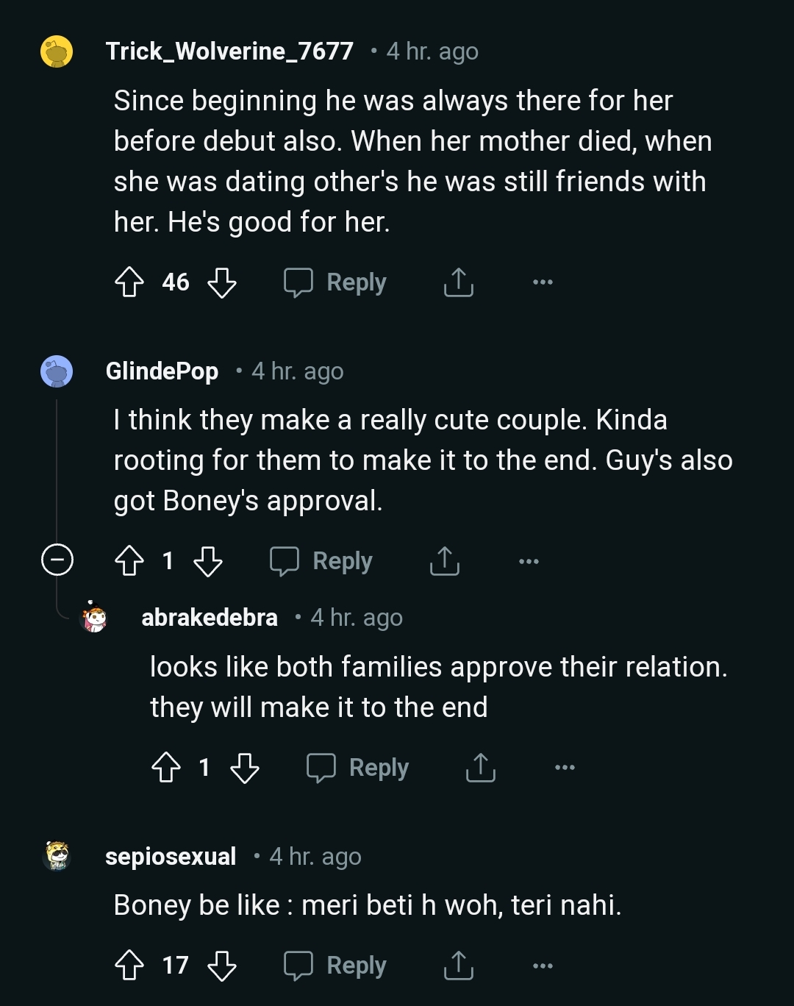The width and height of the screenshot is (794, 1006).
Task: Open GlindePop's user profile
Action: (x=162, y=371)
